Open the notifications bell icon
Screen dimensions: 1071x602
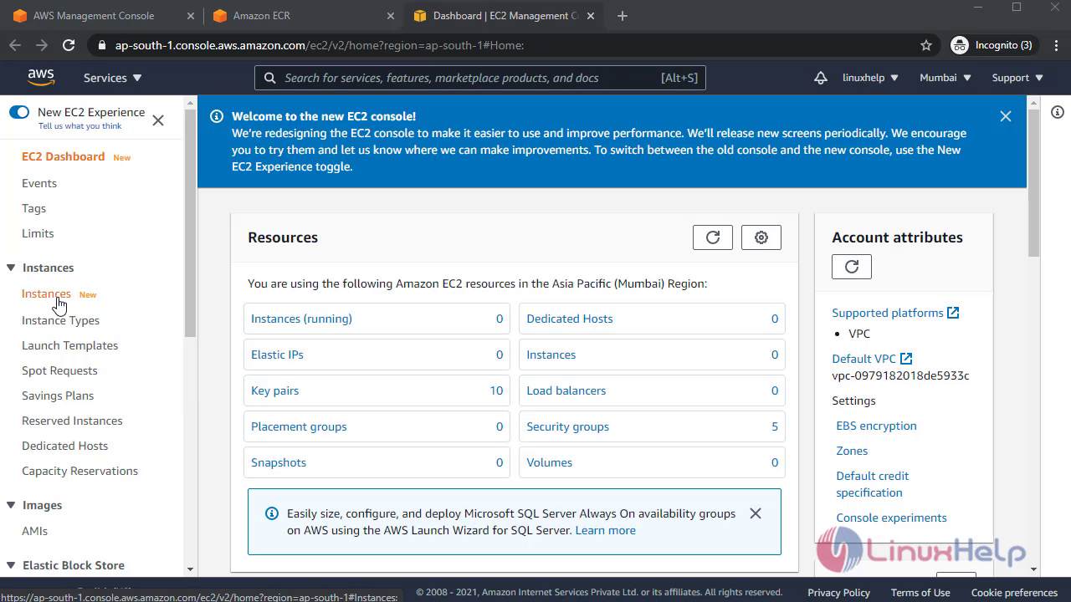point(821,78)
